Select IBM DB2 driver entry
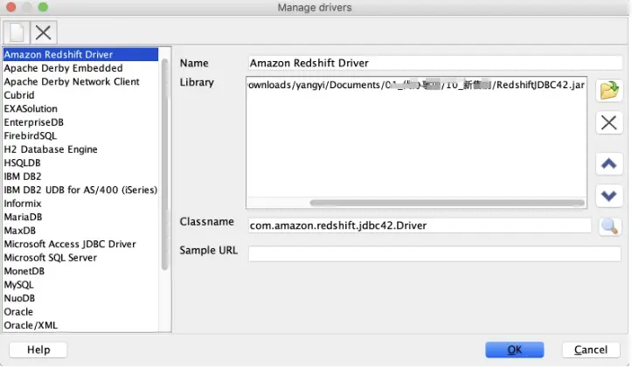Viewport: 632px width, 367px height. pyautogui.click(x=80, y=177)
